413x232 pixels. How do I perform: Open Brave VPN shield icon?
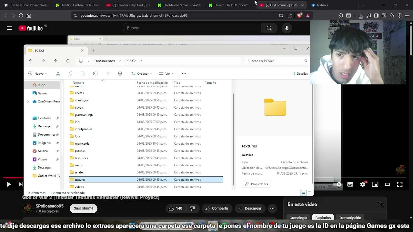pos(399,15)
